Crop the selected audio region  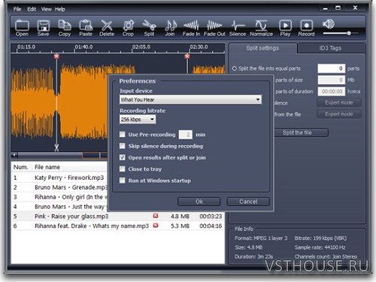point(128,28)
